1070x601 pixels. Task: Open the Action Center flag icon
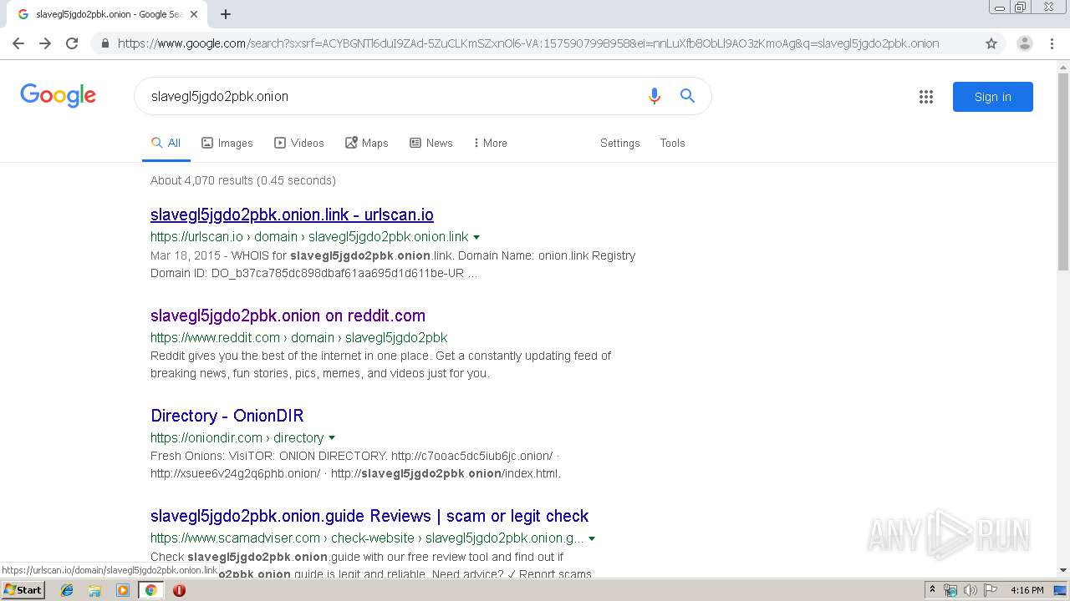[991, 590]
